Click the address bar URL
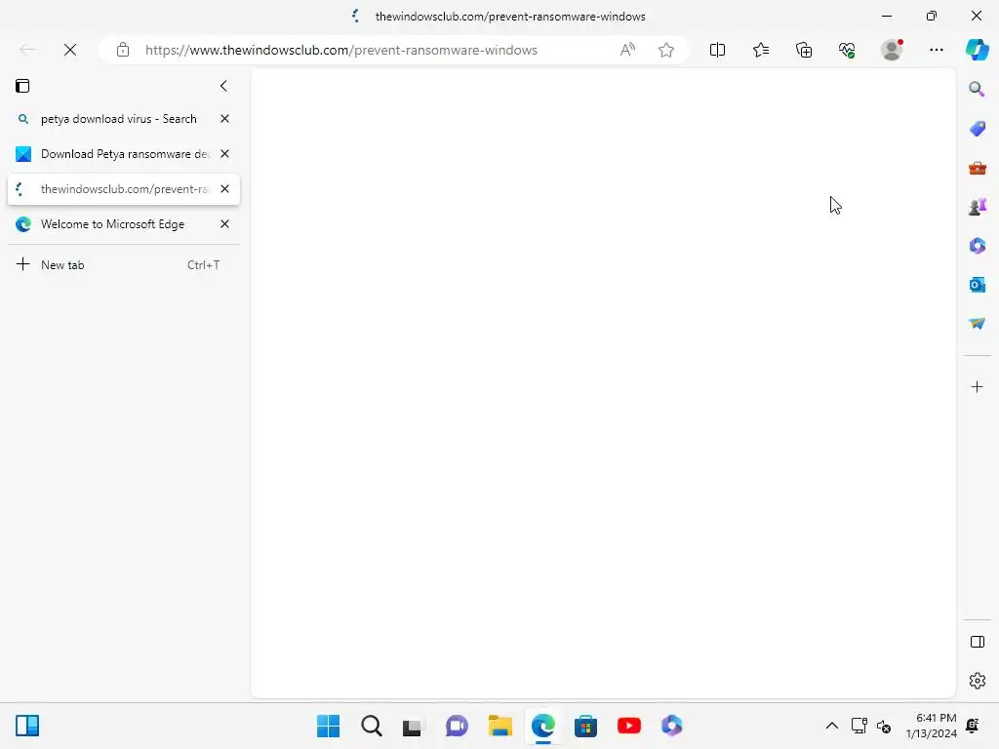 341,50
